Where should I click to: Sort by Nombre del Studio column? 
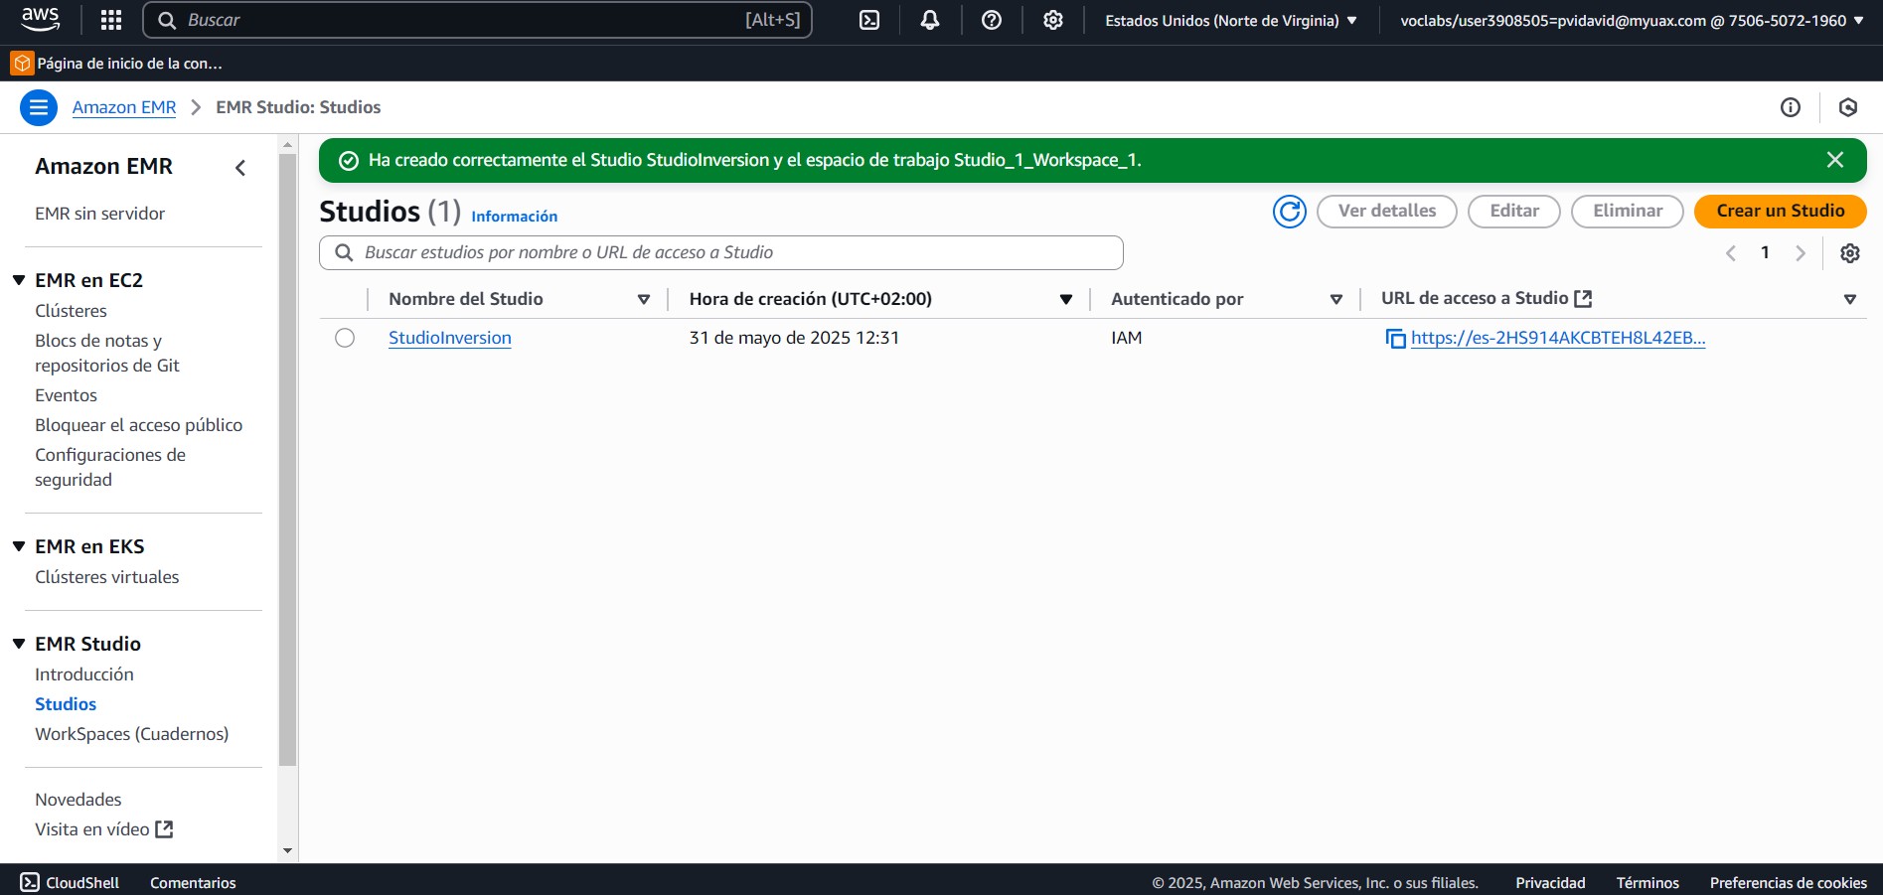coord(644,299)
